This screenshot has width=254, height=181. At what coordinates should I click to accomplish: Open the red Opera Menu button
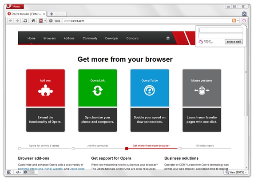(x=15, y=7)
